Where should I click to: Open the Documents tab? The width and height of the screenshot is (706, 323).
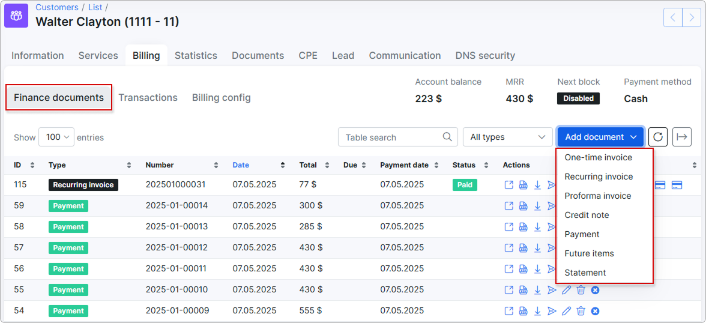[x=258, y=55]
